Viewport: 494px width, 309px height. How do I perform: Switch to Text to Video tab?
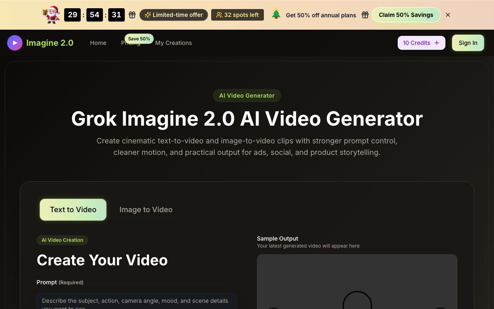[x=73, y=210]
